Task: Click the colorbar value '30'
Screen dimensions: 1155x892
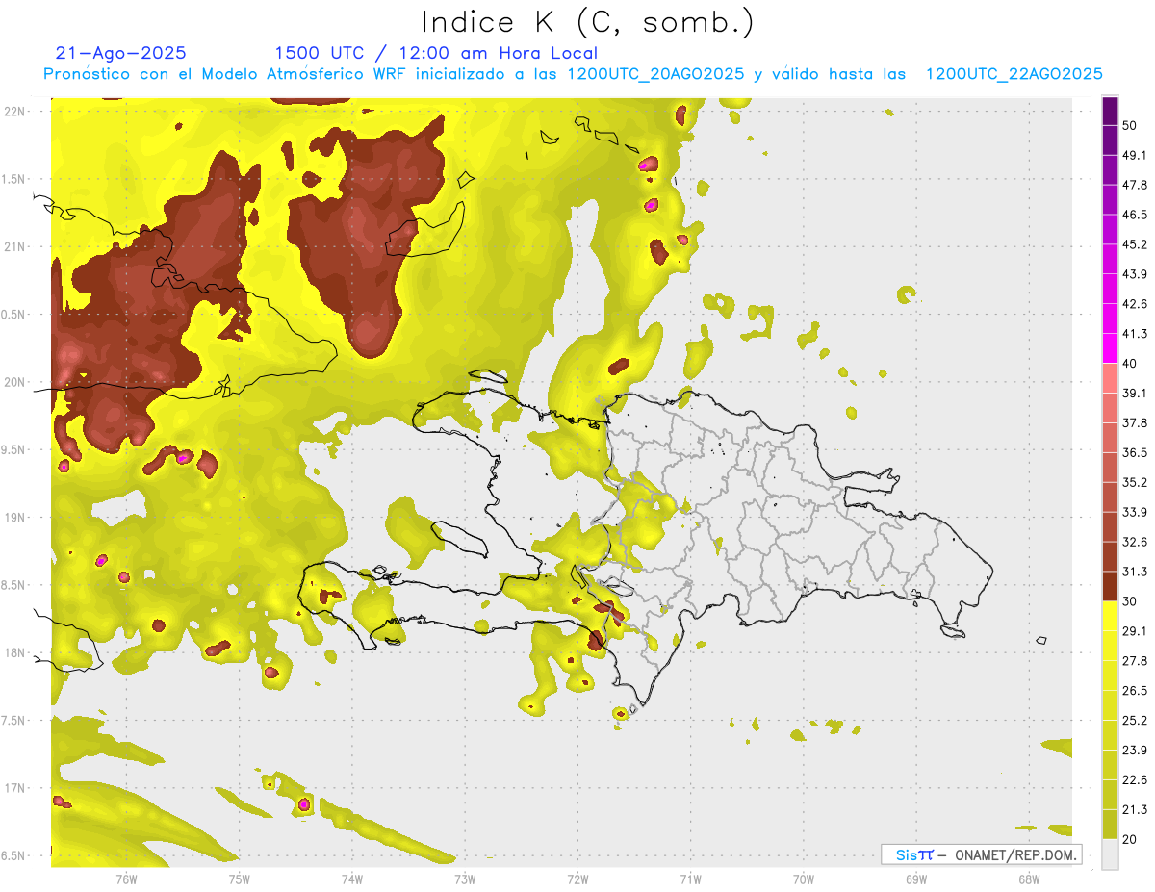Action: [1132, 601]
